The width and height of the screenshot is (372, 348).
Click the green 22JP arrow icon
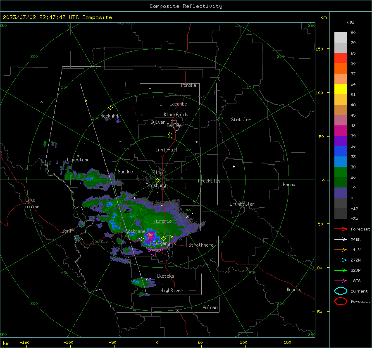(x=341, y=270)
